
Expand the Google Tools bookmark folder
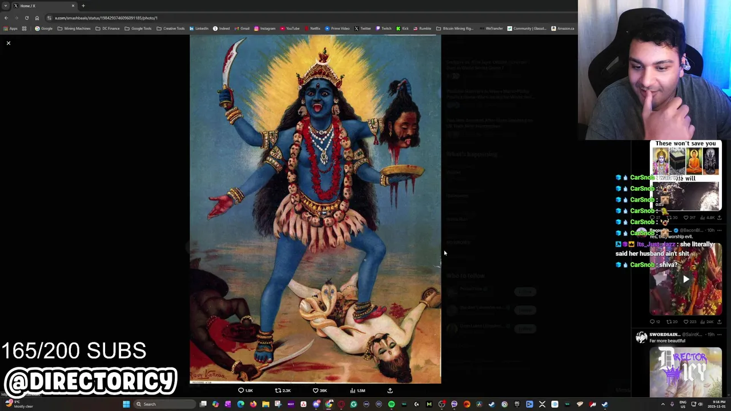tap(138, 29)
